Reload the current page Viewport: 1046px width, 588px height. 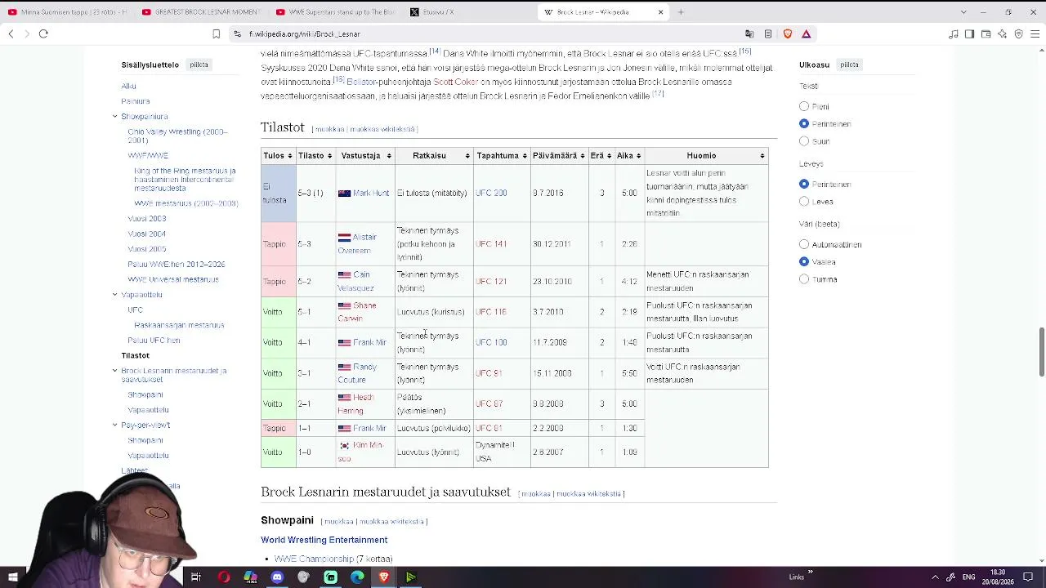point(43,33)
